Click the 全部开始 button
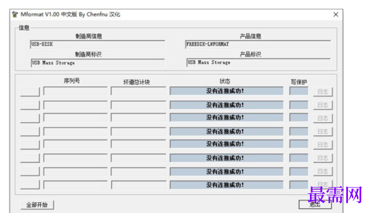This screenshot has height=213, width=373. coord(37,205)
